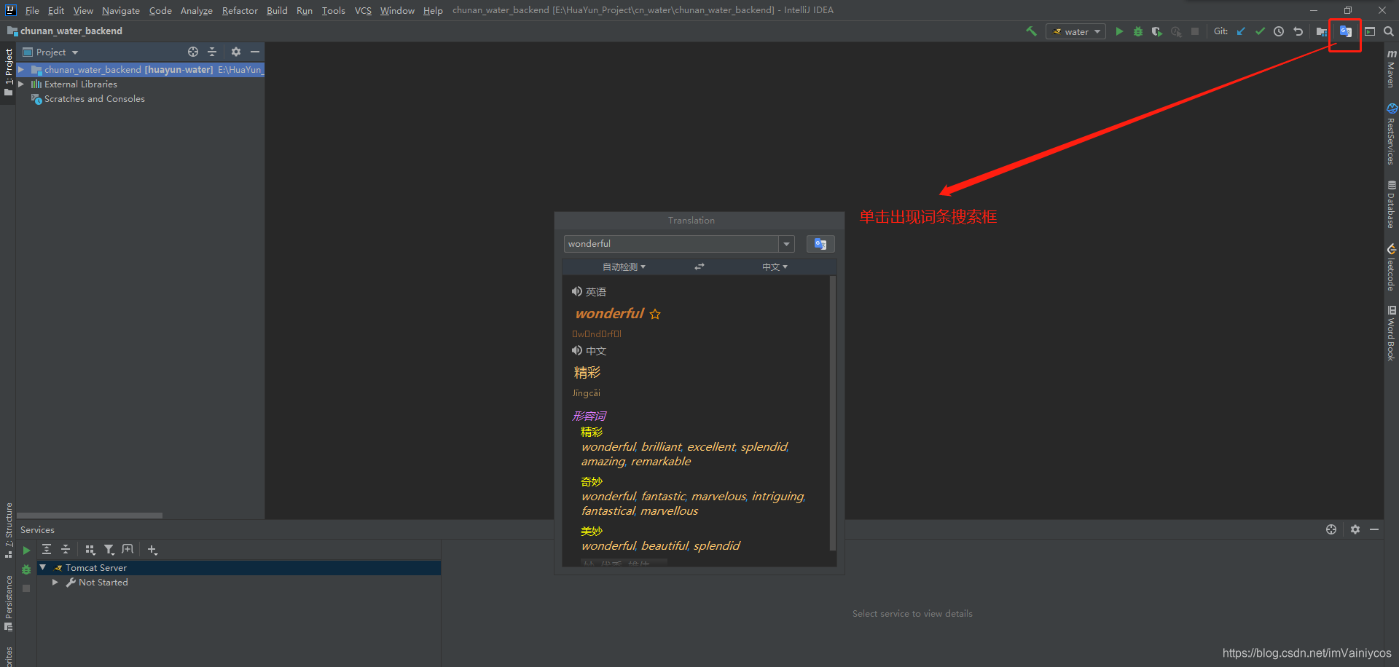Click Add Service plus button
Screen dimensions: 1399x667
point(152,550)
